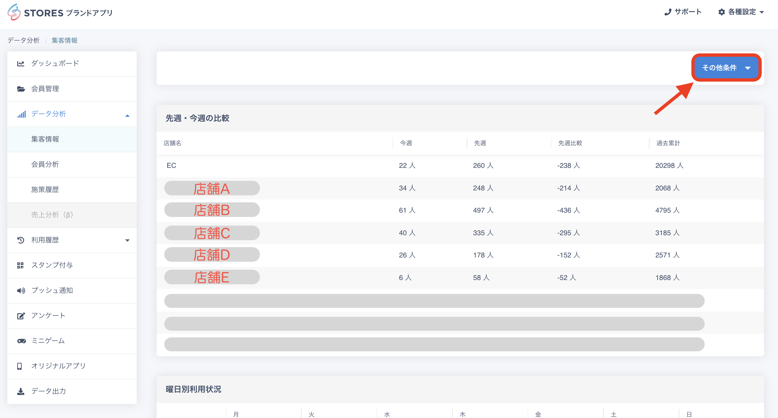
Task: Click the dashboard chart icon in sidebar
Action: coord(21,63)
